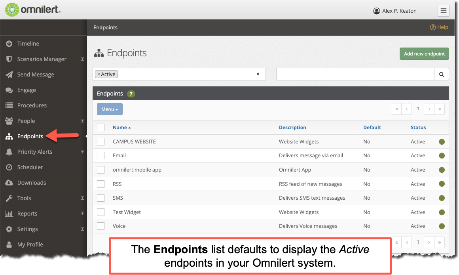
Task: Expand the Scenarios Manager submenu
Action: 83,59
